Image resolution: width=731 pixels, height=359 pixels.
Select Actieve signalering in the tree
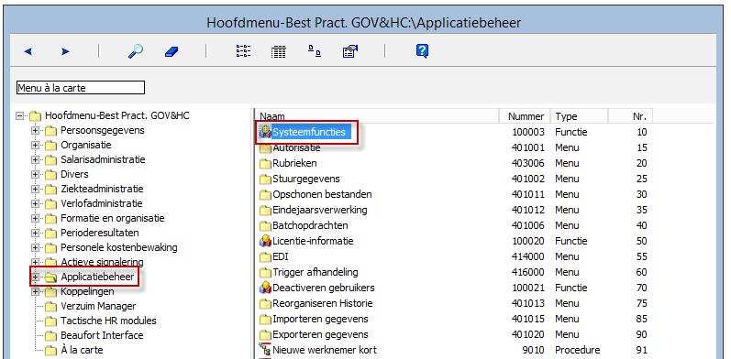[102, 262]
